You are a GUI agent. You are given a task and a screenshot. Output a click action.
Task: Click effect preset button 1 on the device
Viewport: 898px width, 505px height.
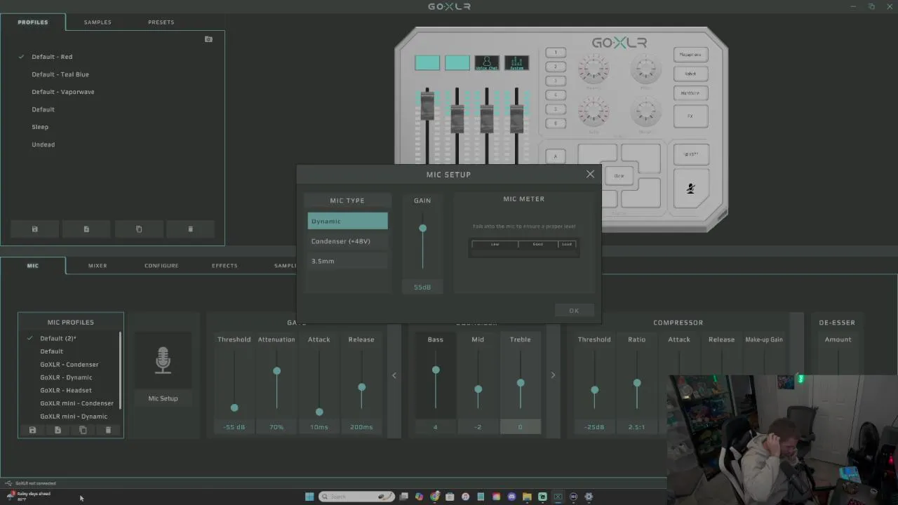[x=556, y=53]
